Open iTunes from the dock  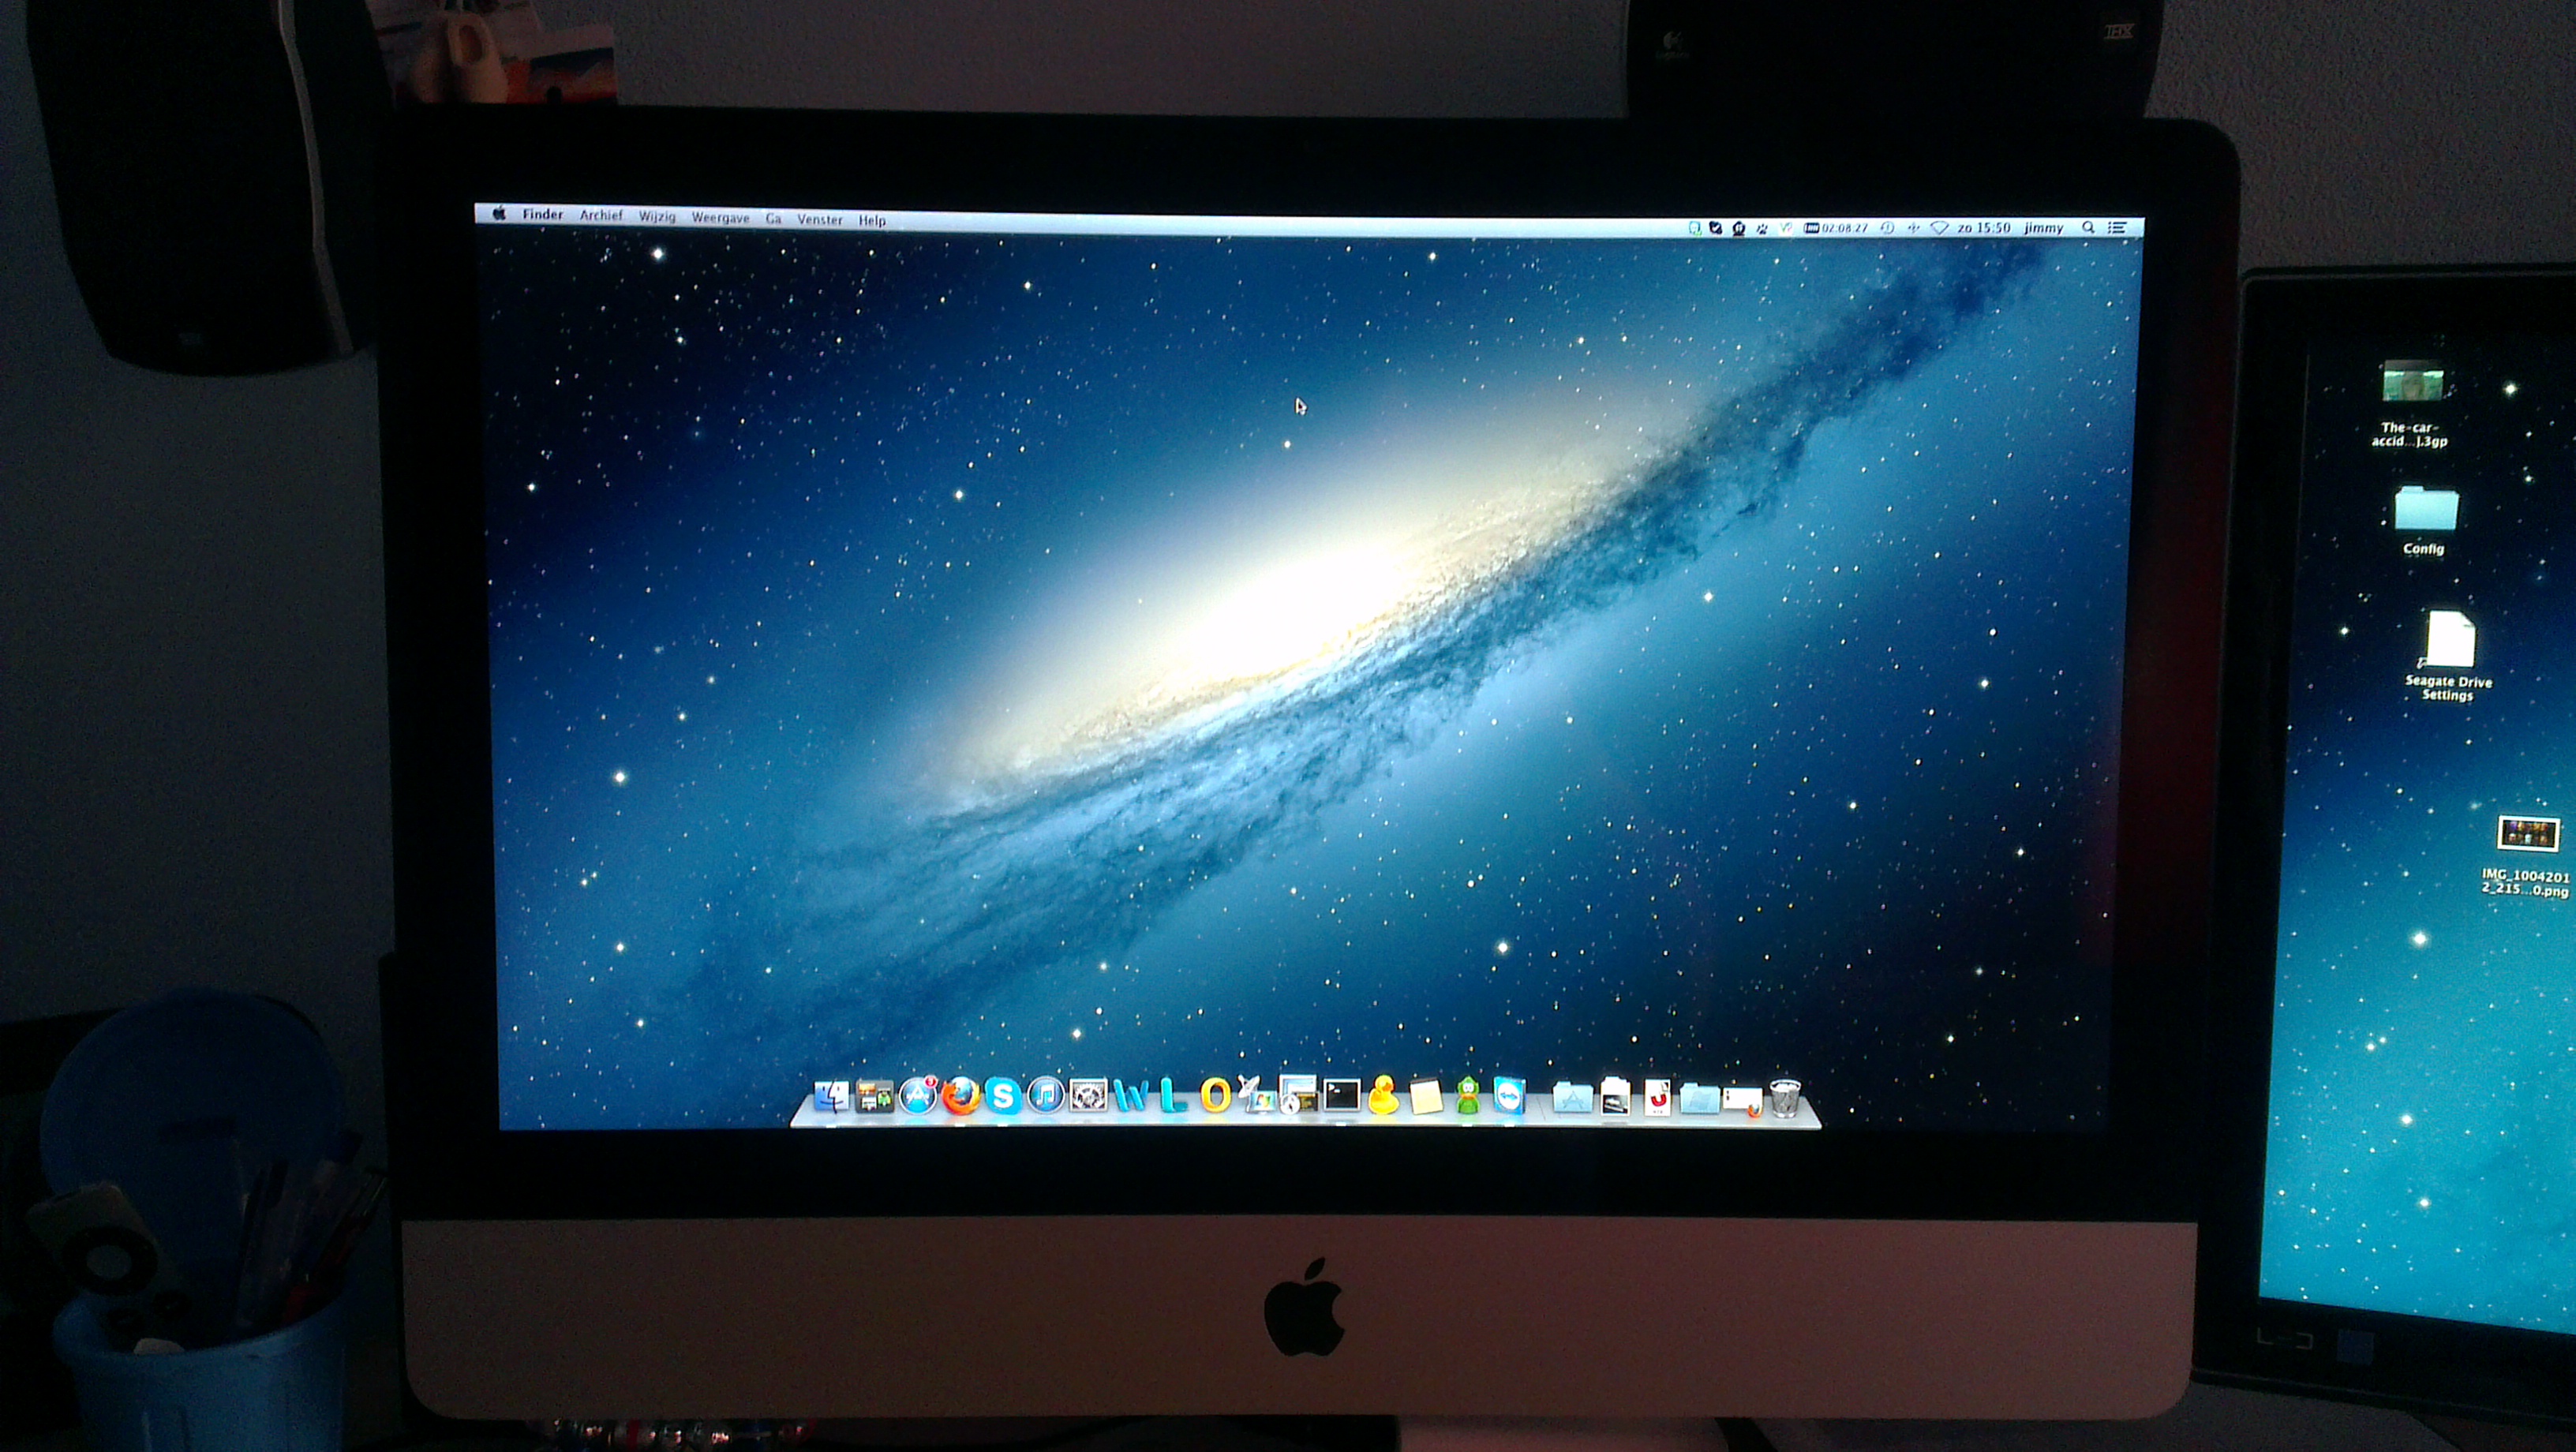[x=1046, y=1097]
